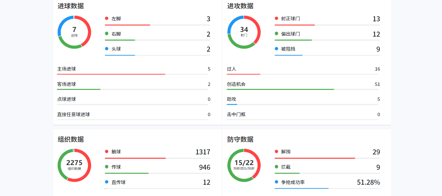Click the 34 射门 donut chart
The height and width of the screenshot is (196, 442).
[244, 32]
